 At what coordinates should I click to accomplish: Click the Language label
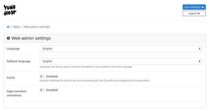pos(13,49)
